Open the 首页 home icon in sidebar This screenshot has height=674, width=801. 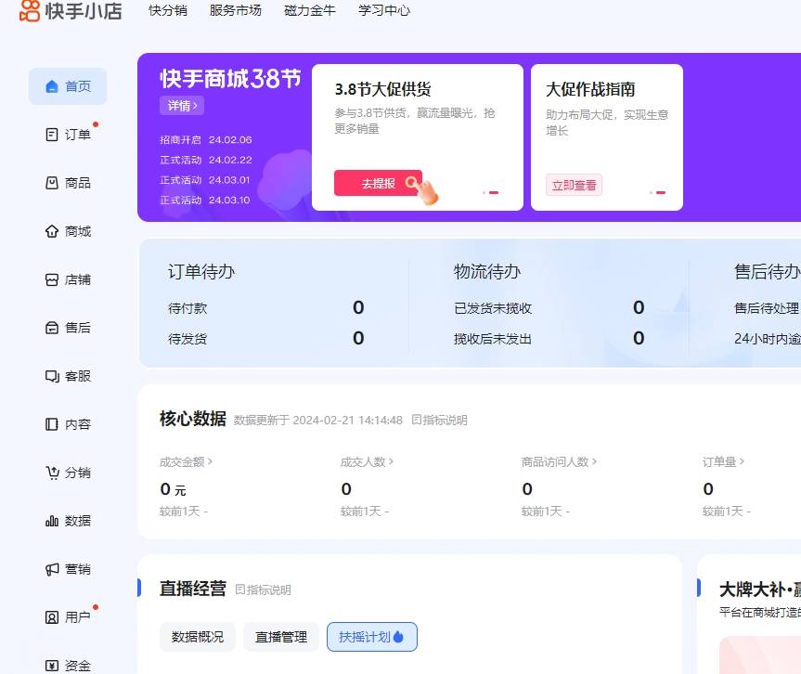click(x=52, y=86)
